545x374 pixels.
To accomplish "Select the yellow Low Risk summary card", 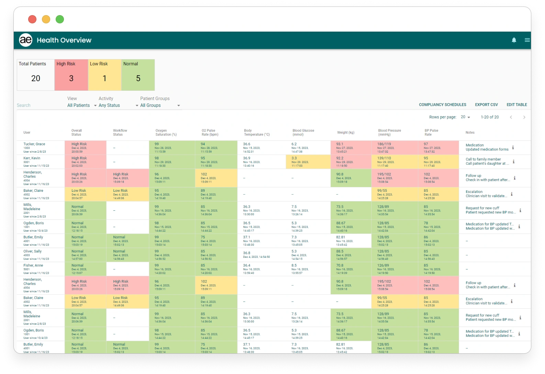I will click(x=104, y=75).
